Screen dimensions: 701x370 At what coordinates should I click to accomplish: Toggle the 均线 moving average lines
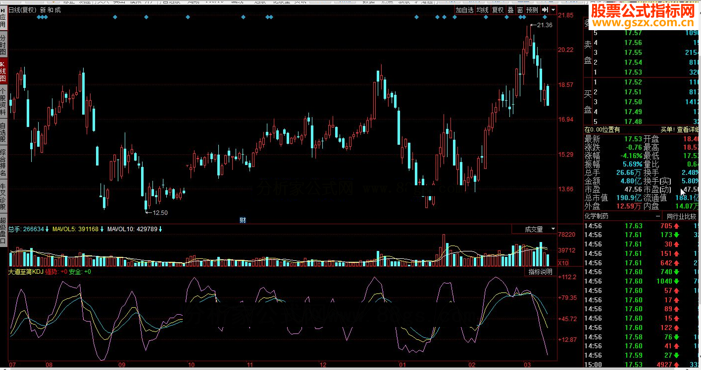(483, 10)
